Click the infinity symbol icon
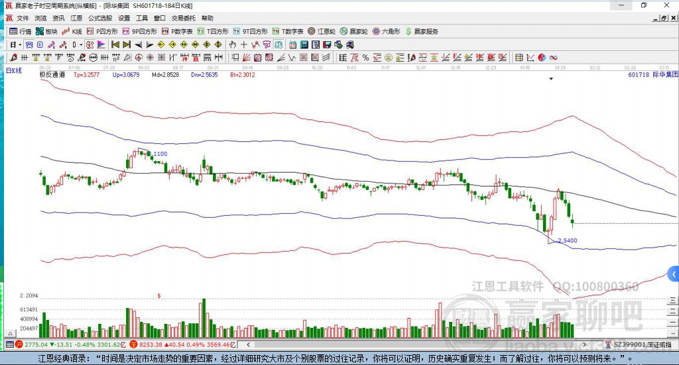The width and height of the screenshot is (679, 365). click(x=553, y=58)
